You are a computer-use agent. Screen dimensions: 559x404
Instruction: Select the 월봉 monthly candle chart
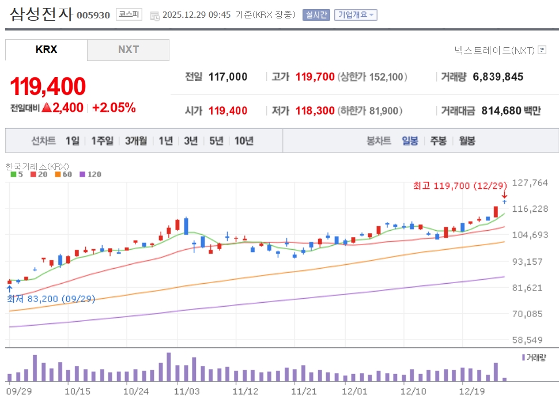(467, 141)
